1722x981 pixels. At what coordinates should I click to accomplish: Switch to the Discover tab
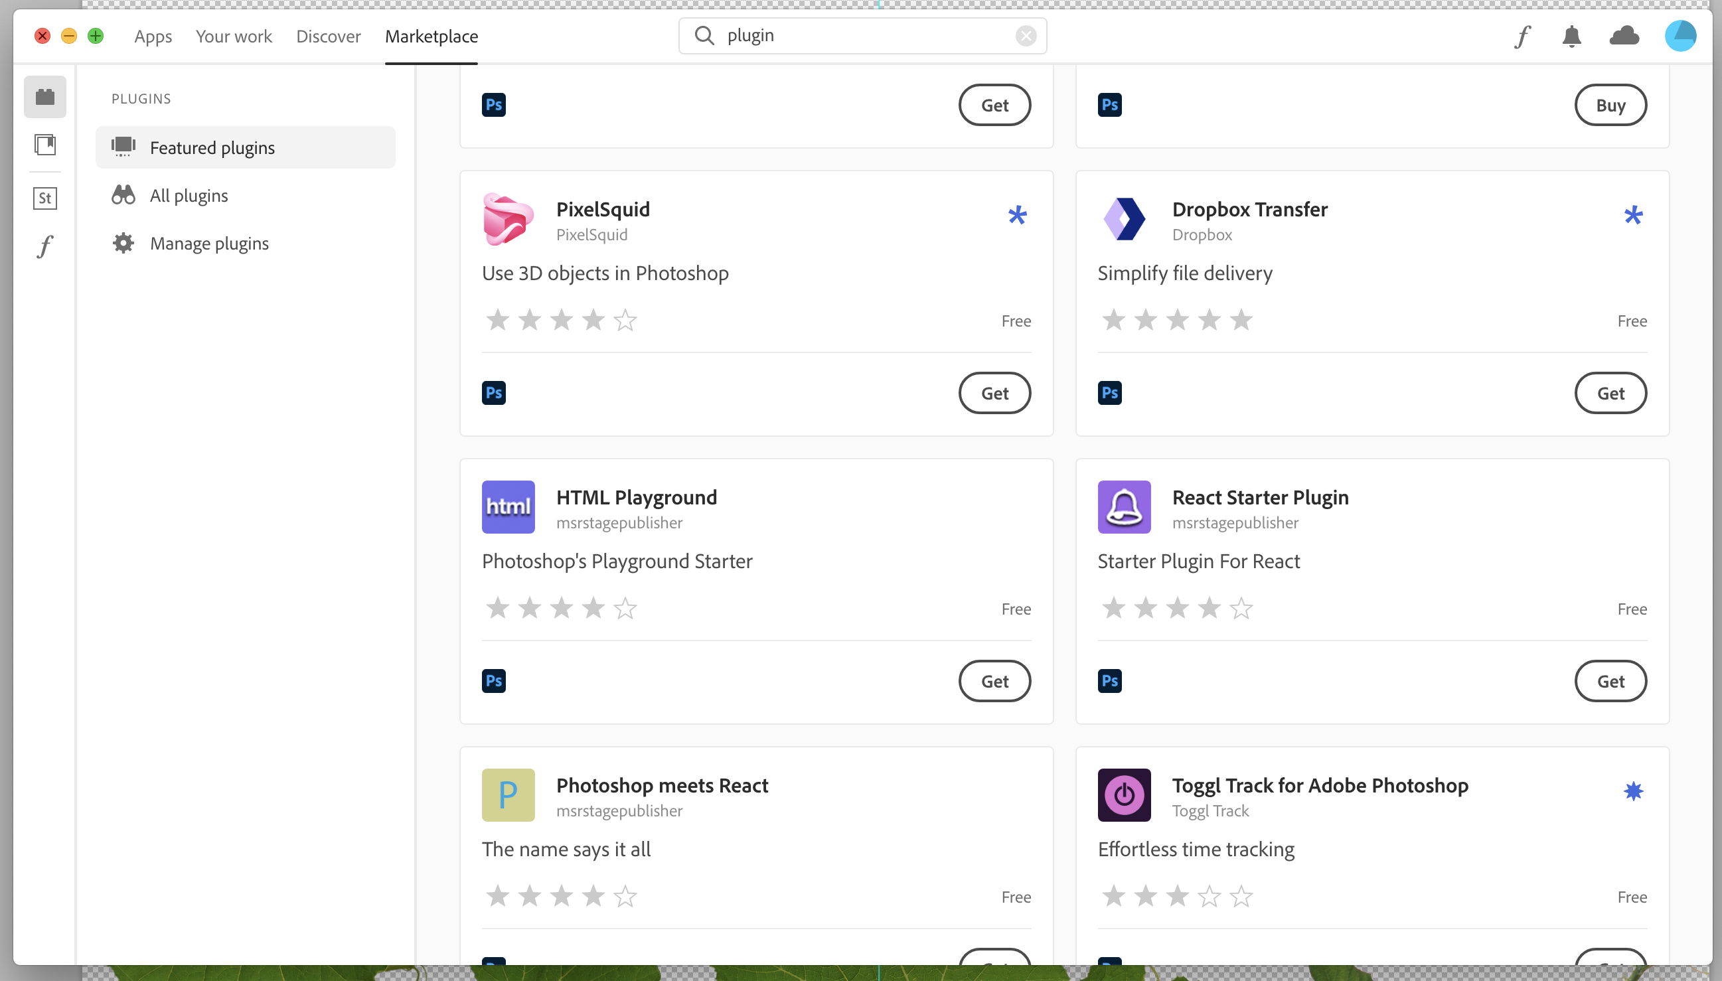click(x=328, y=37)
